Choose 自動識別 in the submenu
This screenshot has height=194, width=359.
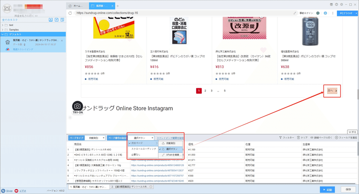(171, 143)
